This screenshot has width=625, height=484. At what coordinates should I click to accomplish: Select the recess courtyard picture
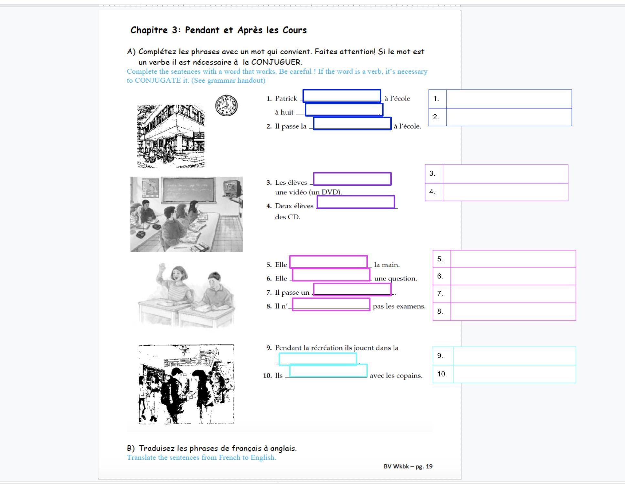[186, 384]
